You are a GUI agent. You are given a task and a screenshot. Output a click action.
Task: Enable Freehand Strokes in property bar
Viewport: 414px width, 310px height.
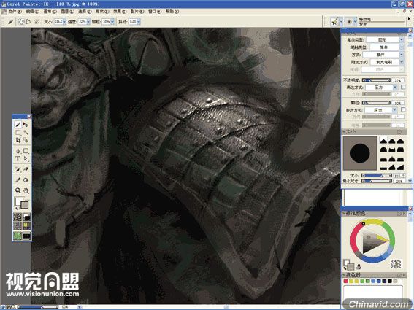pos(21,22)
